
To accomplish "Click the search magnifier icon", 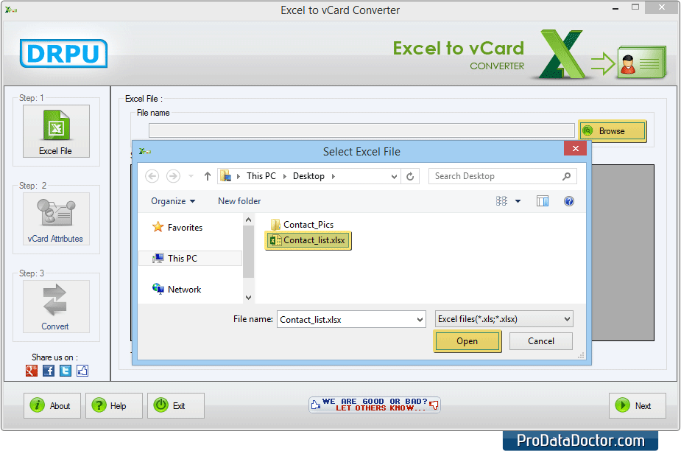I will pos(566,176).
